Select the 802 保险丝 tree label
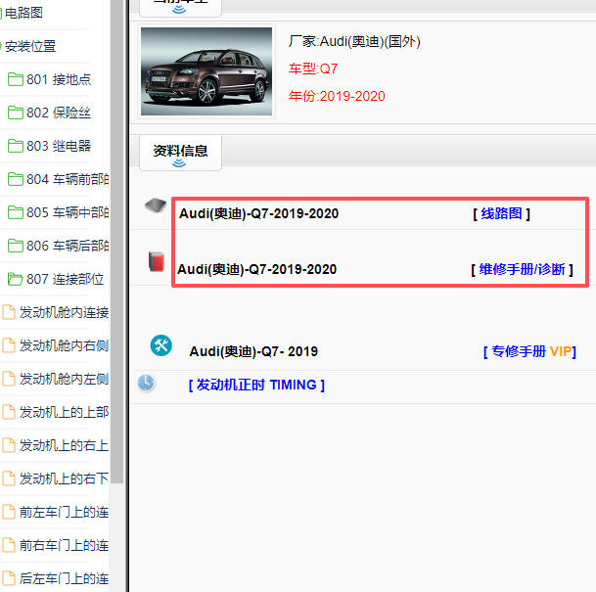Image resolution: width=596 pixels, height=592 pixels. pyautogui.click(x=59, y=113)
